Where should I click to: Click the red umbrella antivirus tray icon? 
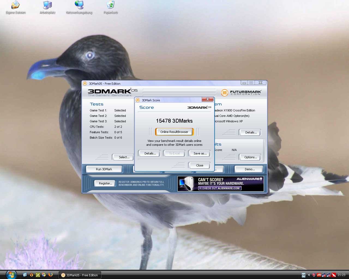click(x=333, y=275)
